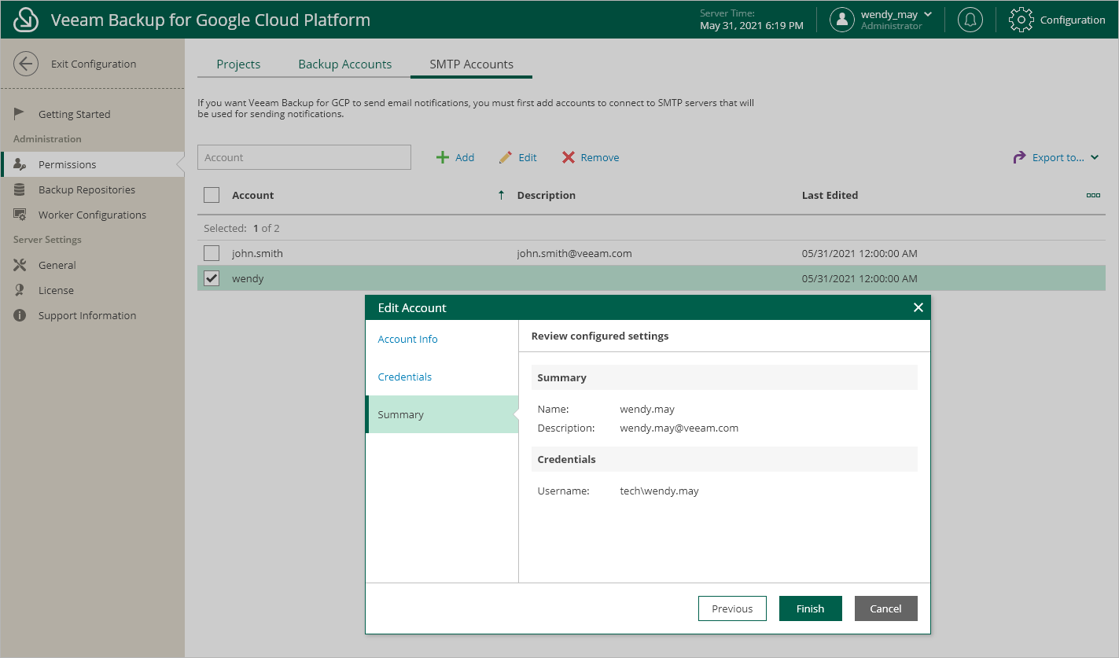Click the Configuration label in header
This screenshot has height=658, width=1119.
tap(1073, 20)
